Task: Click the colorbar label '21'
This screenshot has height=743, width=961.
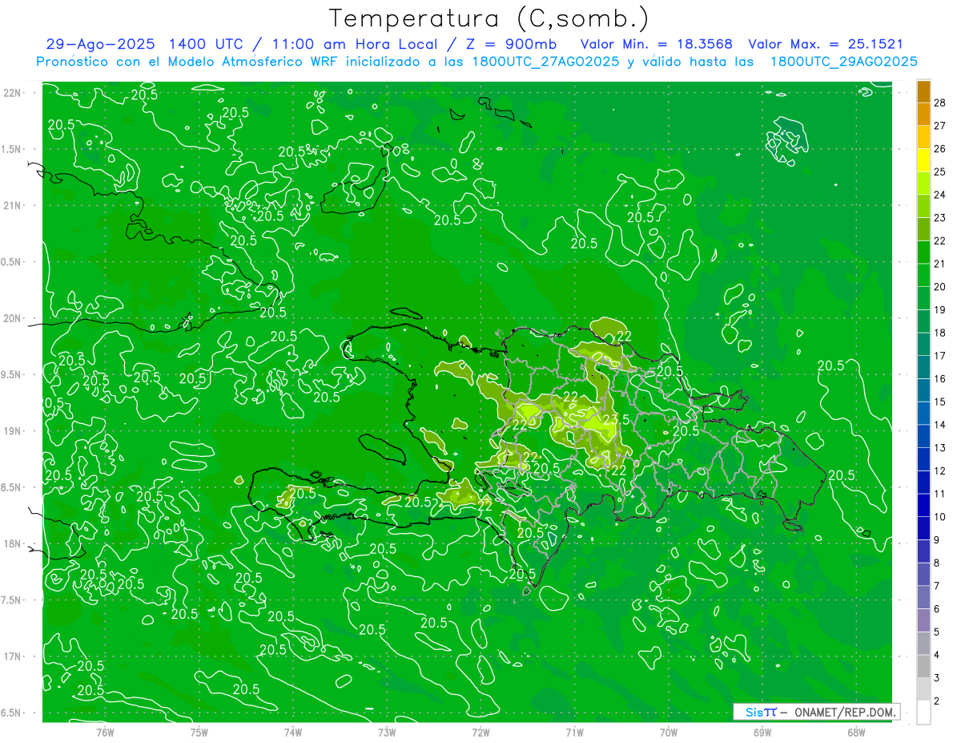Action: (940, 264)
